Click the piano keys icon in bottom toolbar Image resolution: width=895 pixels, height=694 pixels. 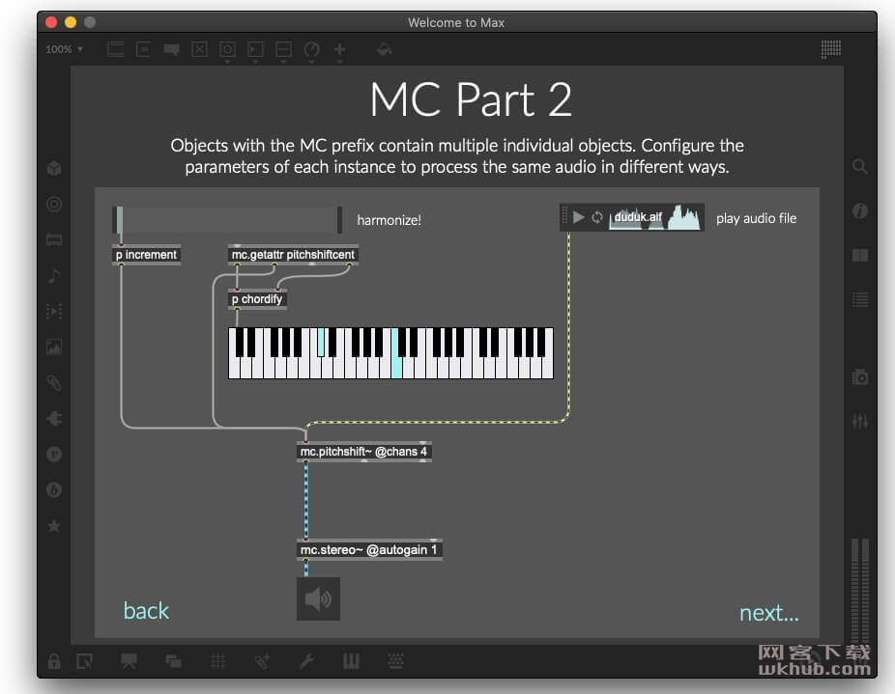coord(351,661)
